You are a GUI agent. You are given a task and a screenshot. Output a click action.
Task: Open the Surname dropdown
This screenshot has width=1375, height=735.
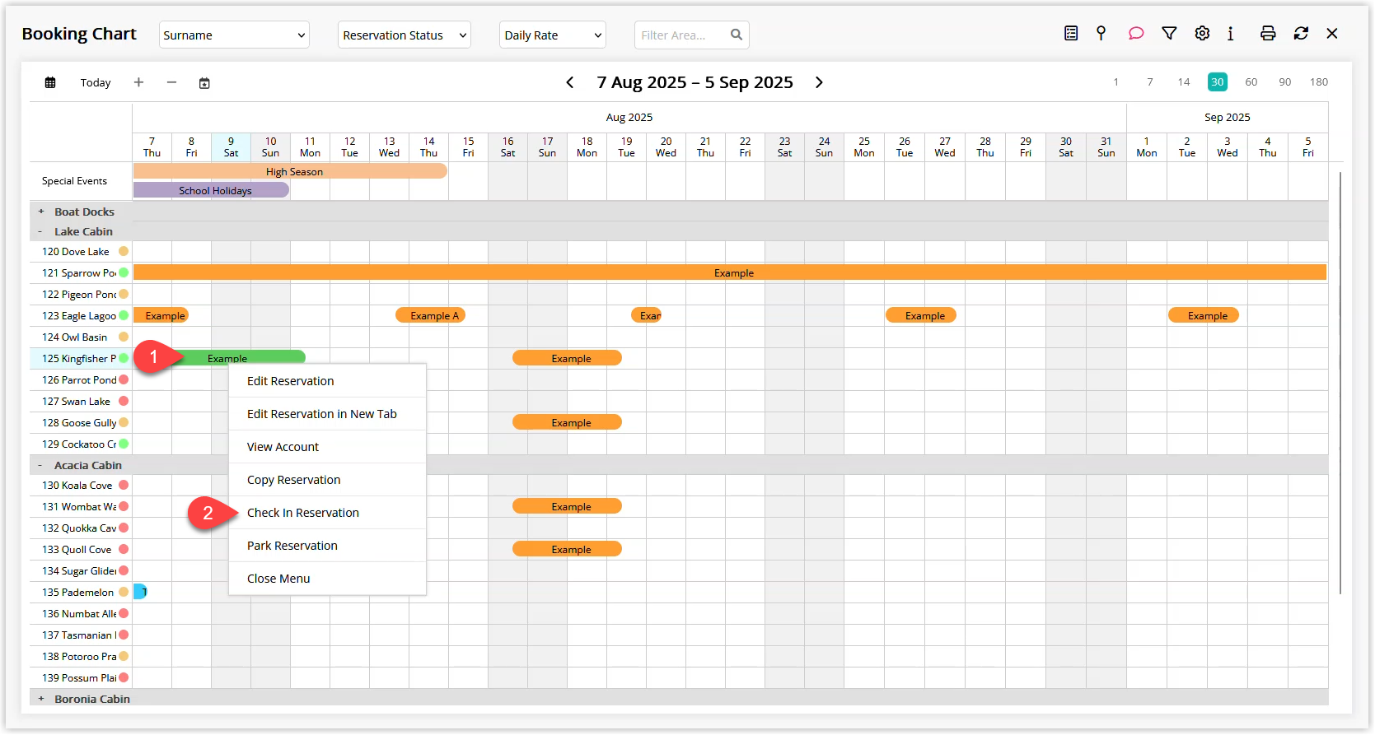[234, 35]
